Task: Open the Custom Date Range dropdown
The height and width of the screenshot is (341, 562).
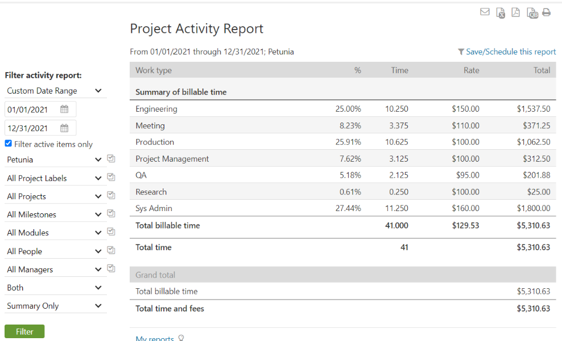Action: pyautogui.click(x=55, y=91)
